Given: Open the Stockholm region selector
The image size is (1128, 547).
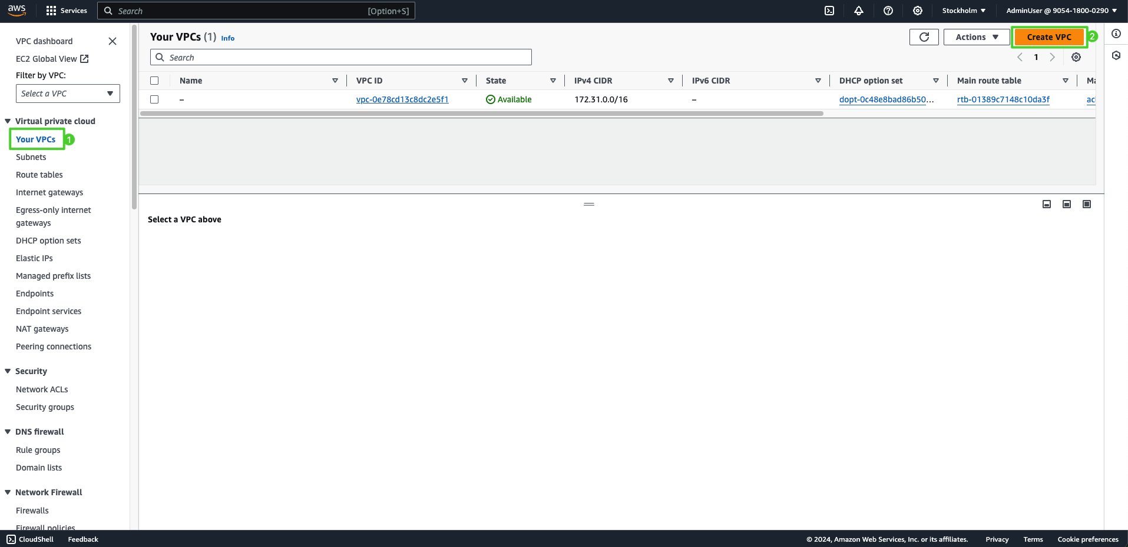Looking at the screenshot, I should pyautogui.click(x=964, y=11).
